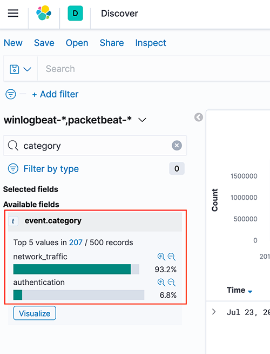The width and height of the screenshot is (270, 354).
Task: Click the Search query input field
Action: (154, 69)
